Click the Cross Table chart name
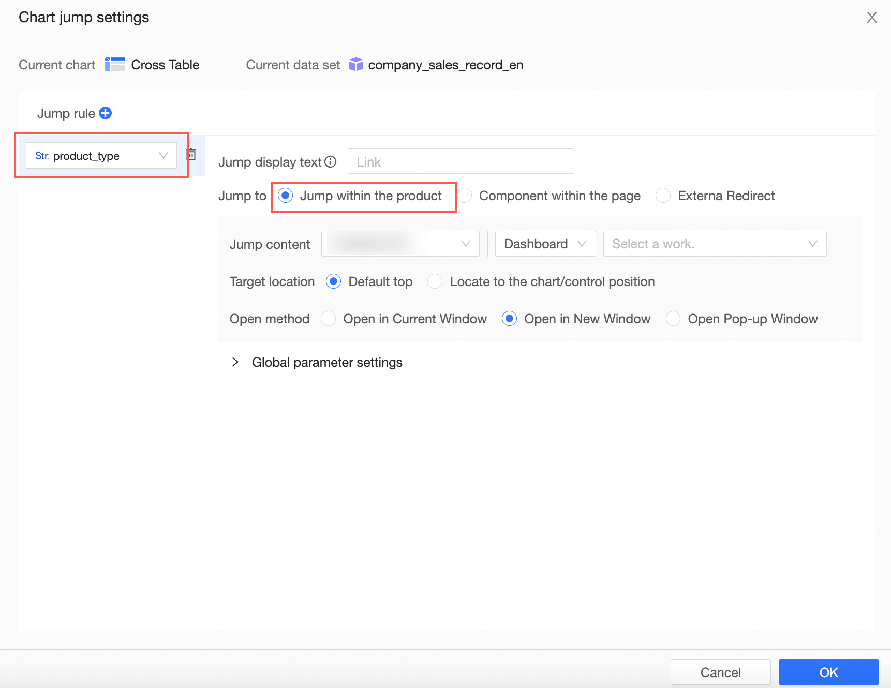Screen dimensions: 891x688 [165, 65]
